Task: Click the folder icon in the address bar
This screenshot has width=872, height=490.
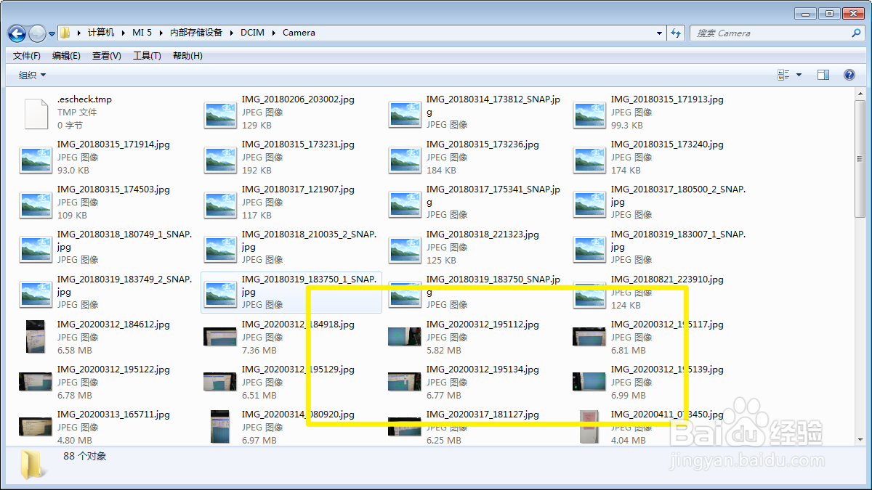Action: click(65, 33)
